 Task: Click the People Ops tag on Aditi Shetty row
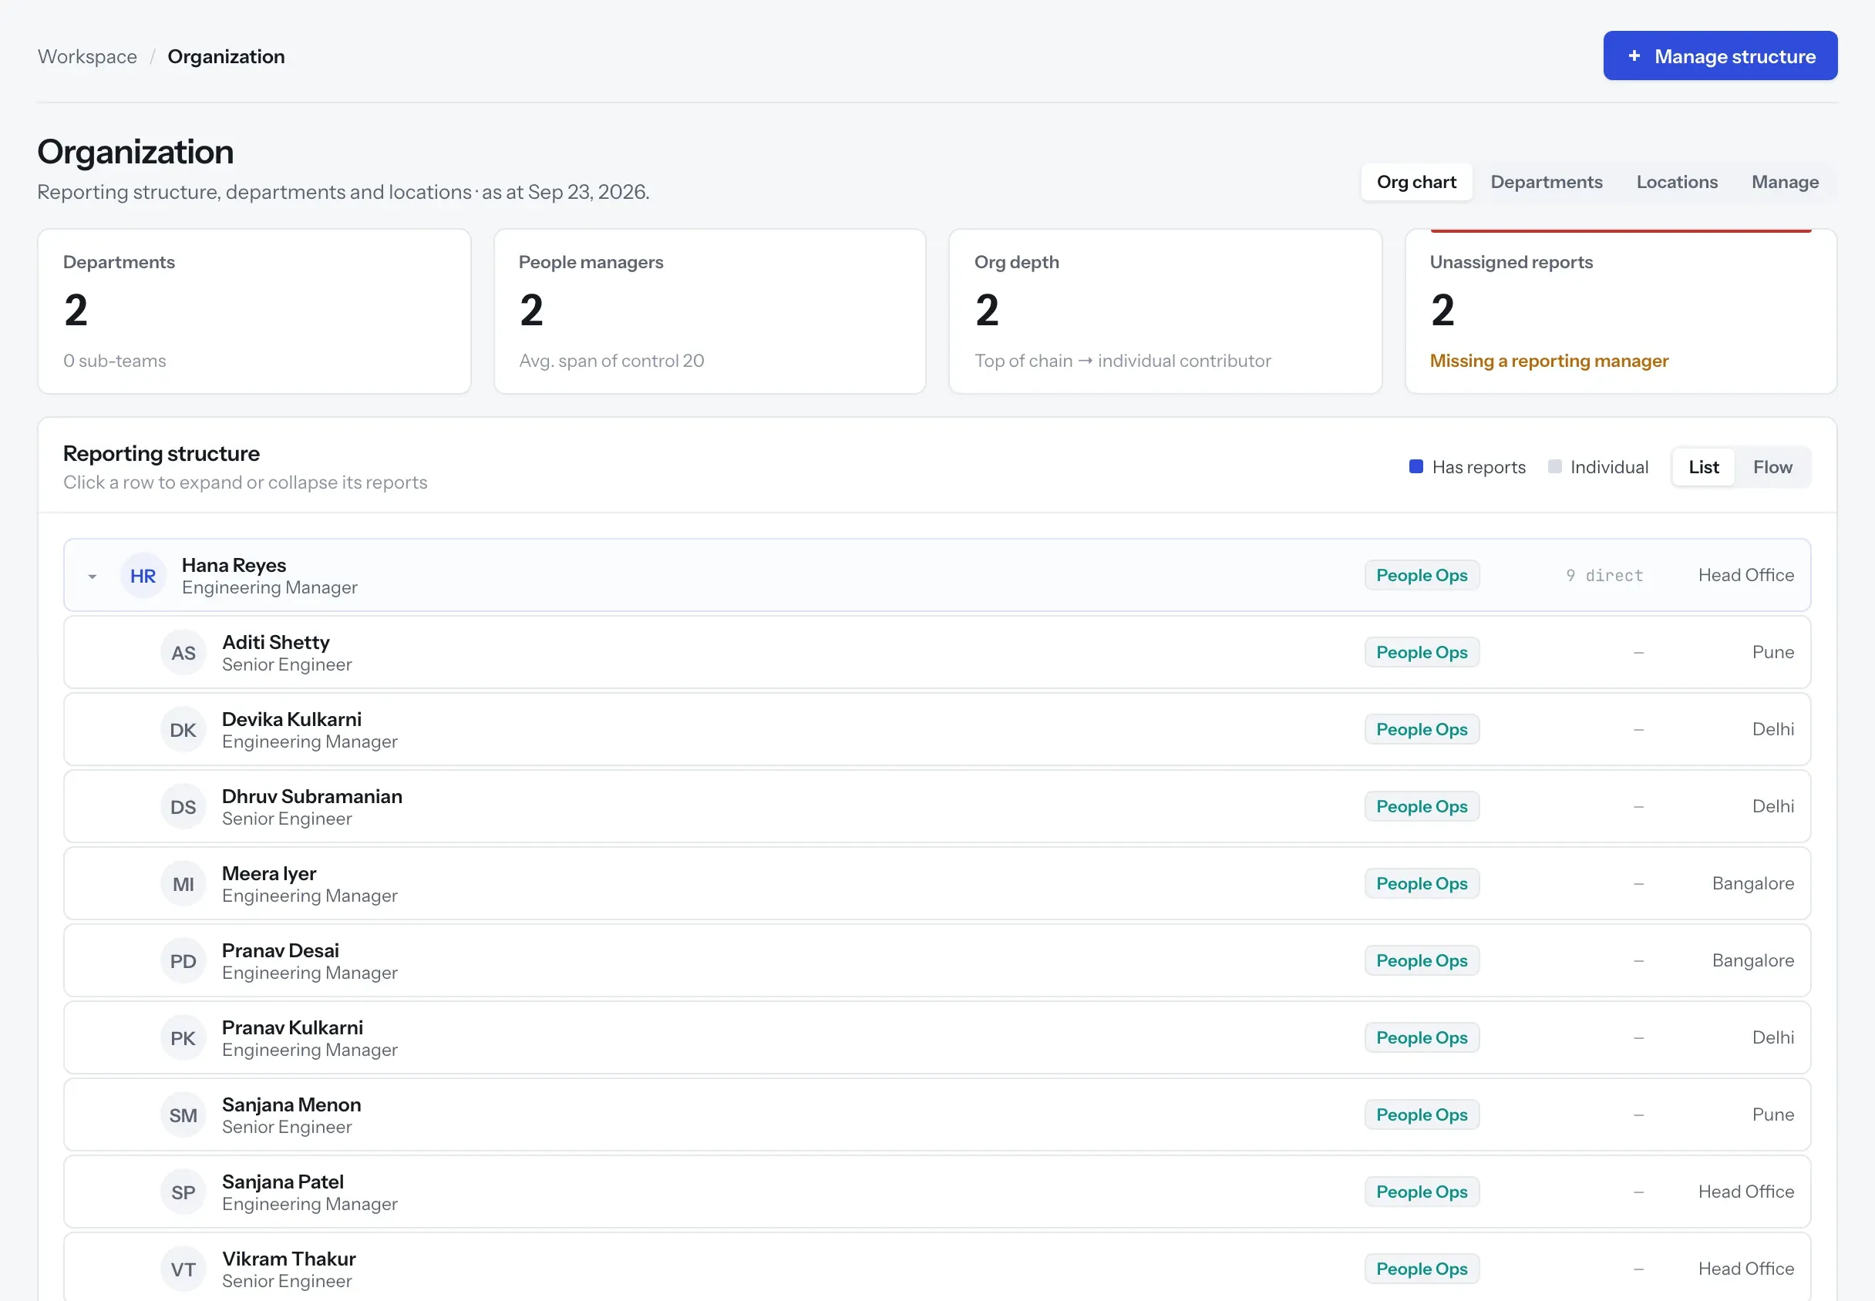click(x=1422, y=652)
